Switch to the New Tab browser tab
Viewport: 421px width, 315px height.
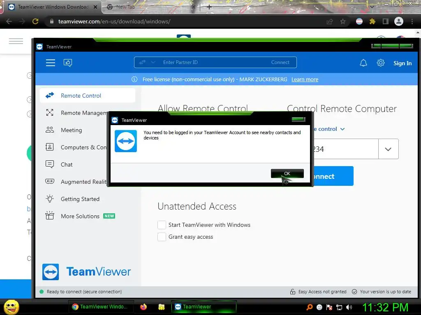[150, 7]
